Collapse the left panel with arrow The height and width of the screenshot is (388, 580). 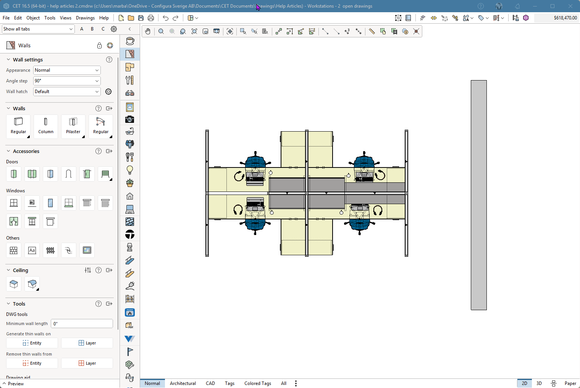[x=130, y=29]
